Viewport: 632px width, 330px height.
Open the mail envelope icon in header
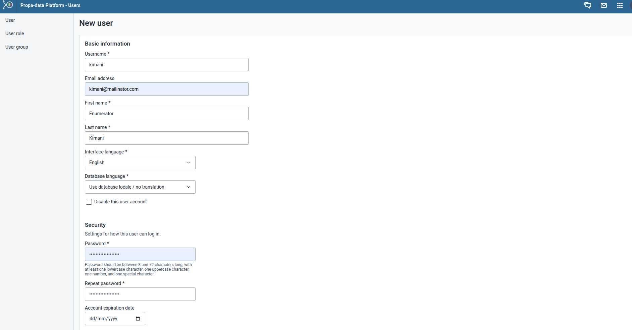(x=603, y=5)
